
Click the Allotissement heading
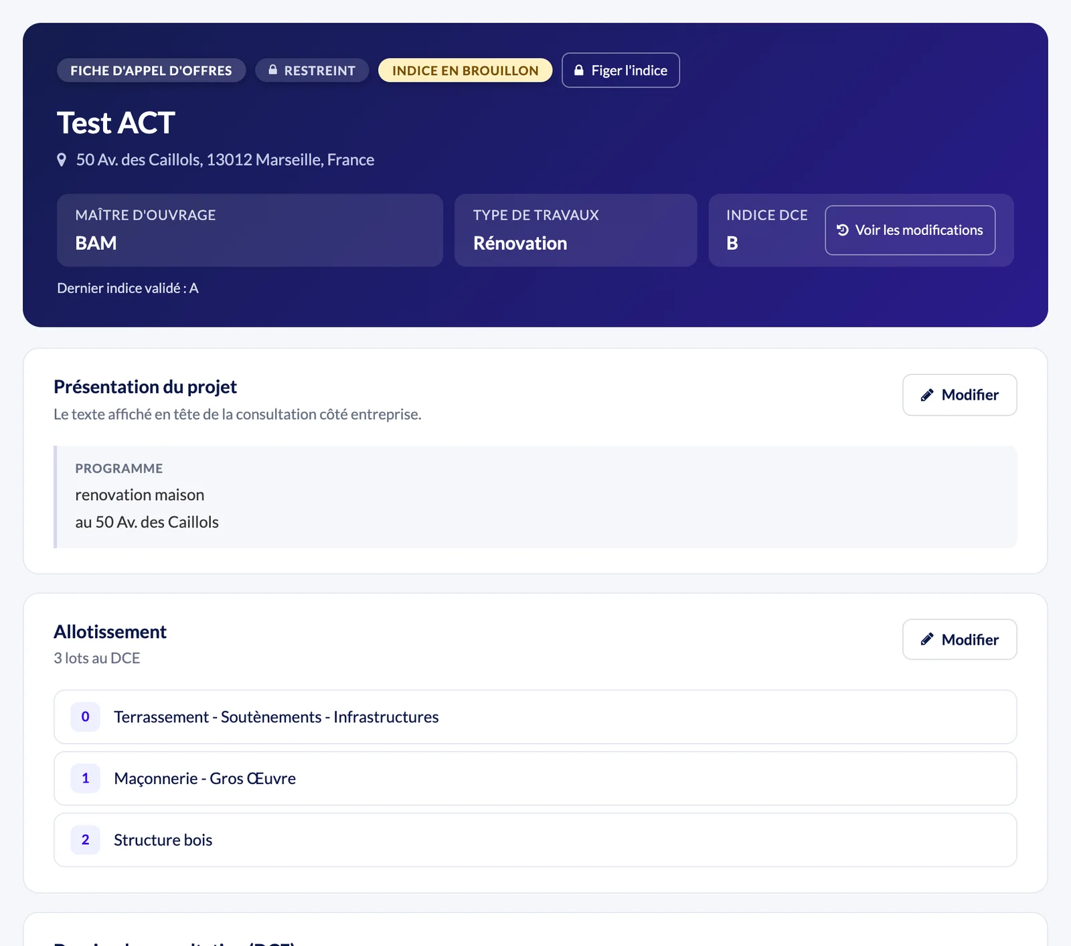[110, 632]
